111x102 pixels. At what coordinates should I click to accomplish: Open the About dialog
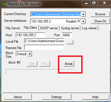point(18,97)
